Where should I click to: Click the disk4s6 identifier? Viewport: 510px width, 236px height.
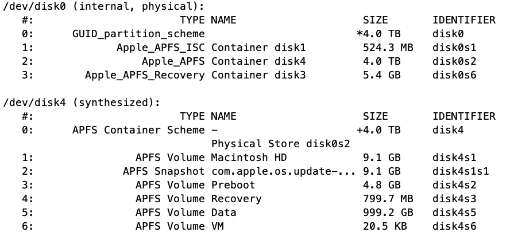[x=454, y=226]
